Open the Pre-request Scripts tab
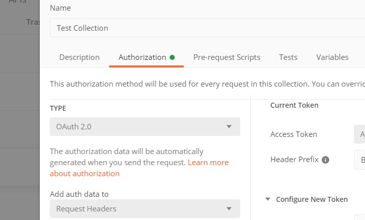365x220 pixels. [227, 57]
